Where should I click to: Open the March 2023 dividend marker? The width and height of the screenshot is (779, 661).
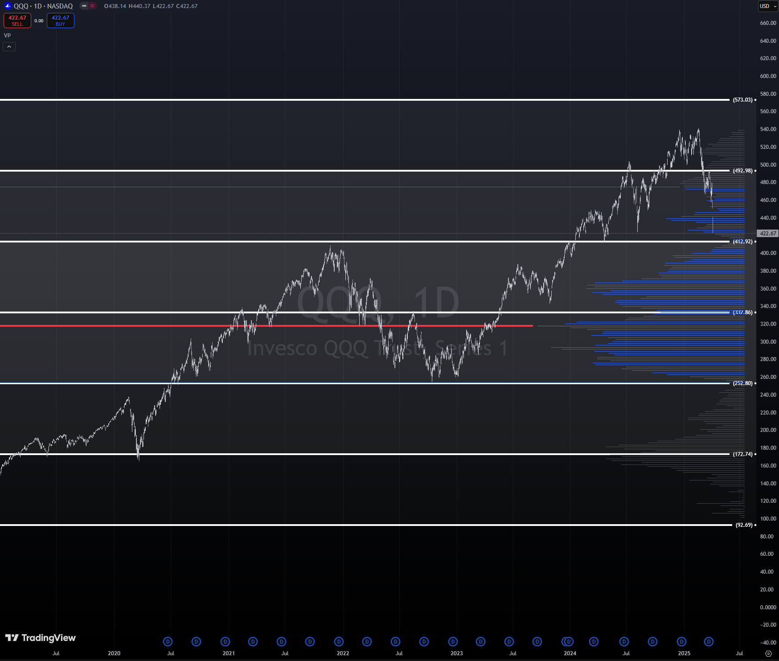480,641
